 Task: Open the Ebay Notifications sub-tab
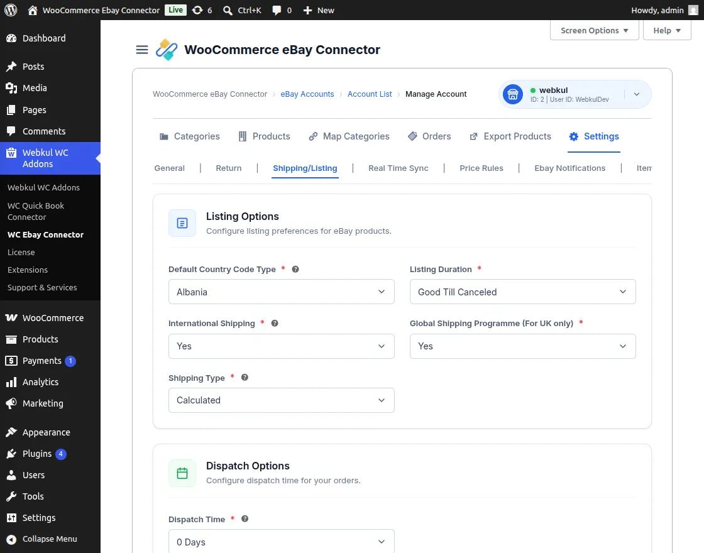point(569,168)
